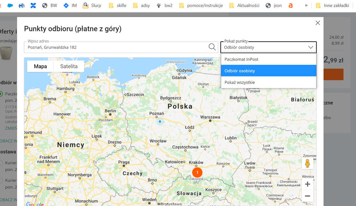Click the blue location dot near Poznań
The height and width of the screenshot is (206, 356).
click(x=160, y=121)
